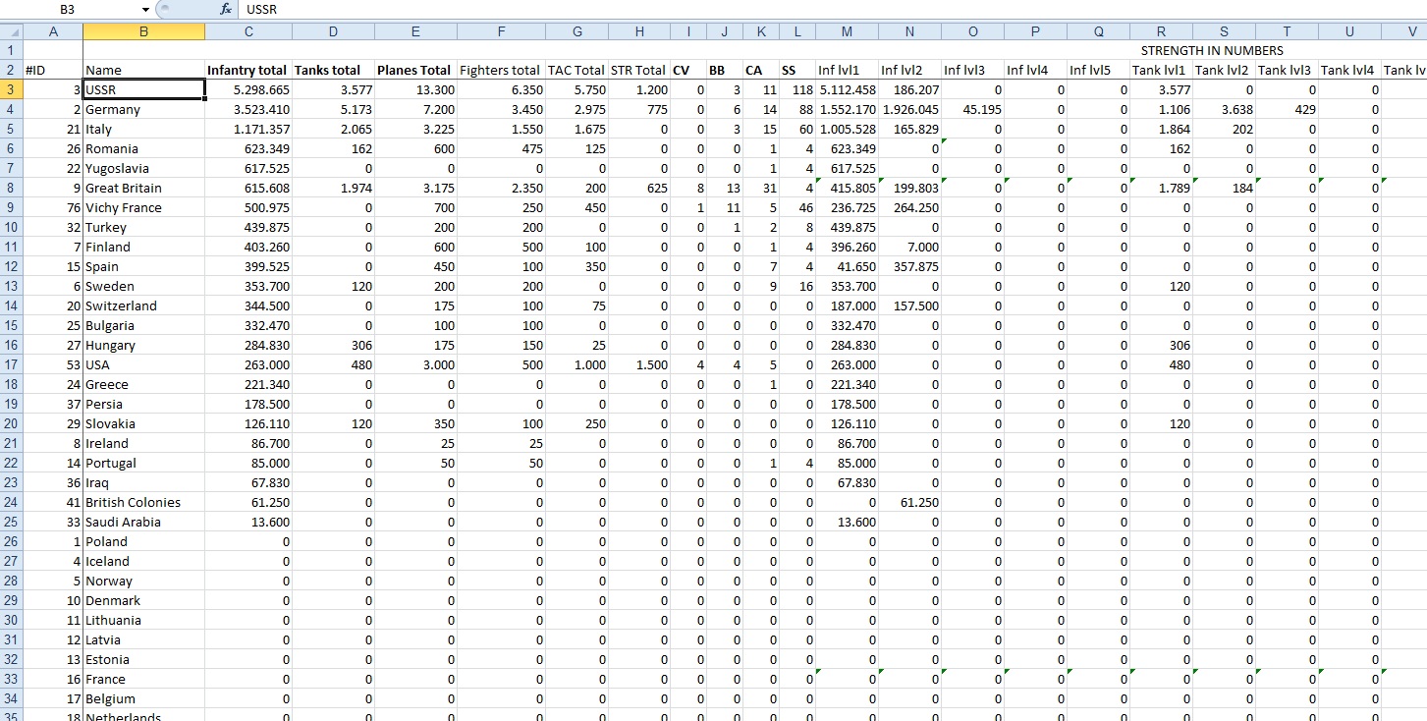The height and width of the screenshot is (721, 1427).
Task: Click the Germany TAC total 2.975
Action: 576,109
